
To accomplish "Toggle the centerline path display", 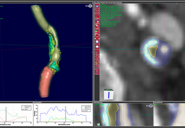I will point(97,16).
